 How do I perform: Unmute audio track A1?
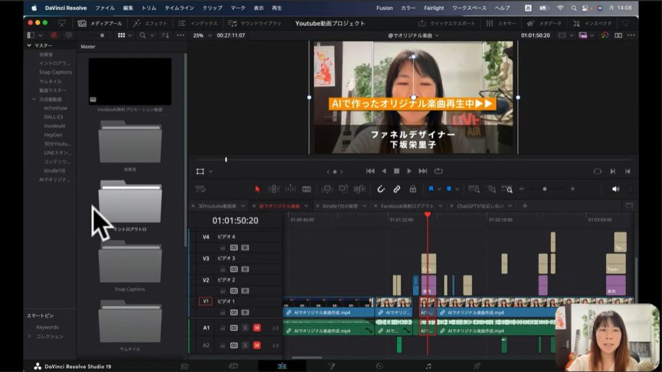click(x=257, y=327)
